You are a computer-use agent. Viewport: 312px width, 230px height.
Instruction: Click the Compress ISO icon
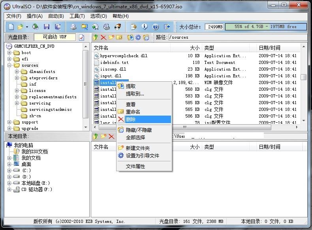[85, 27]
